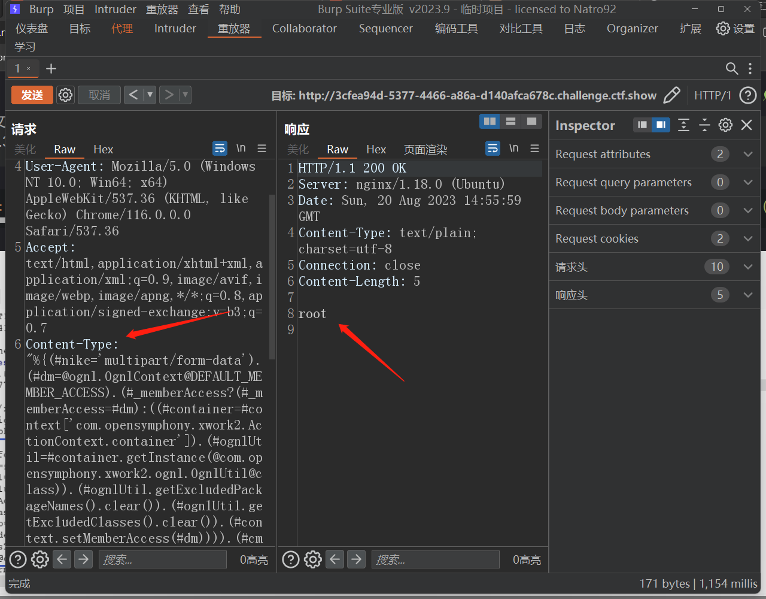The height and width of the screenshot is (599, 766).
Task: Switch to the 代理 proxy tab
Action: tap(122, 29)
